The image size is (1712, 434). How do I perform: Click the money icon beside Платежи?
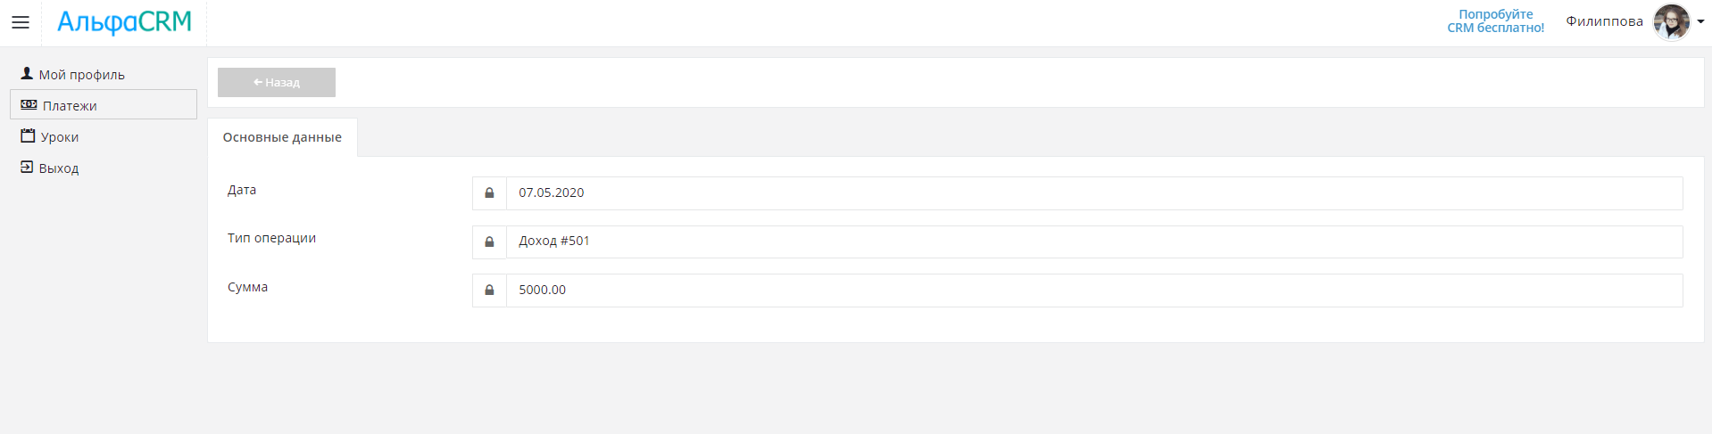pyautogui.click(x=29, y=105)
